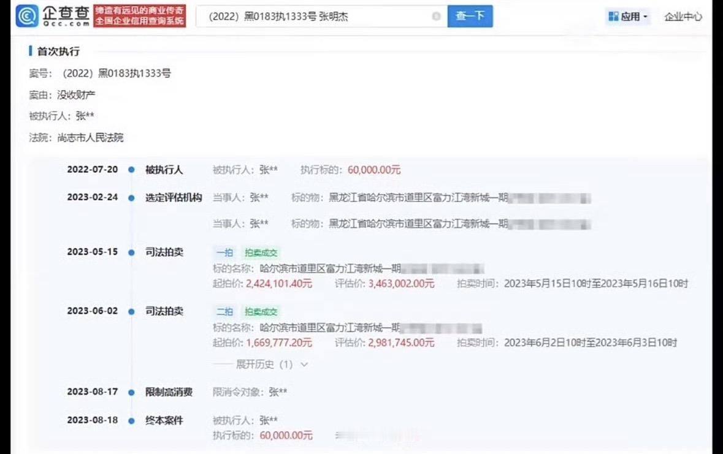Click the timeline dot beside 2023-02-24 选定评估机构
Screen dimensions: 723x454
(x=131, y=198)
